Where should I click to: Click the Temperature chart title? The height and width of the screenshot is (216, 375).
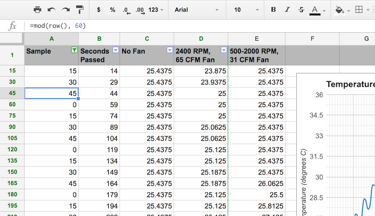pyautogui.click(x=350, y=84)
